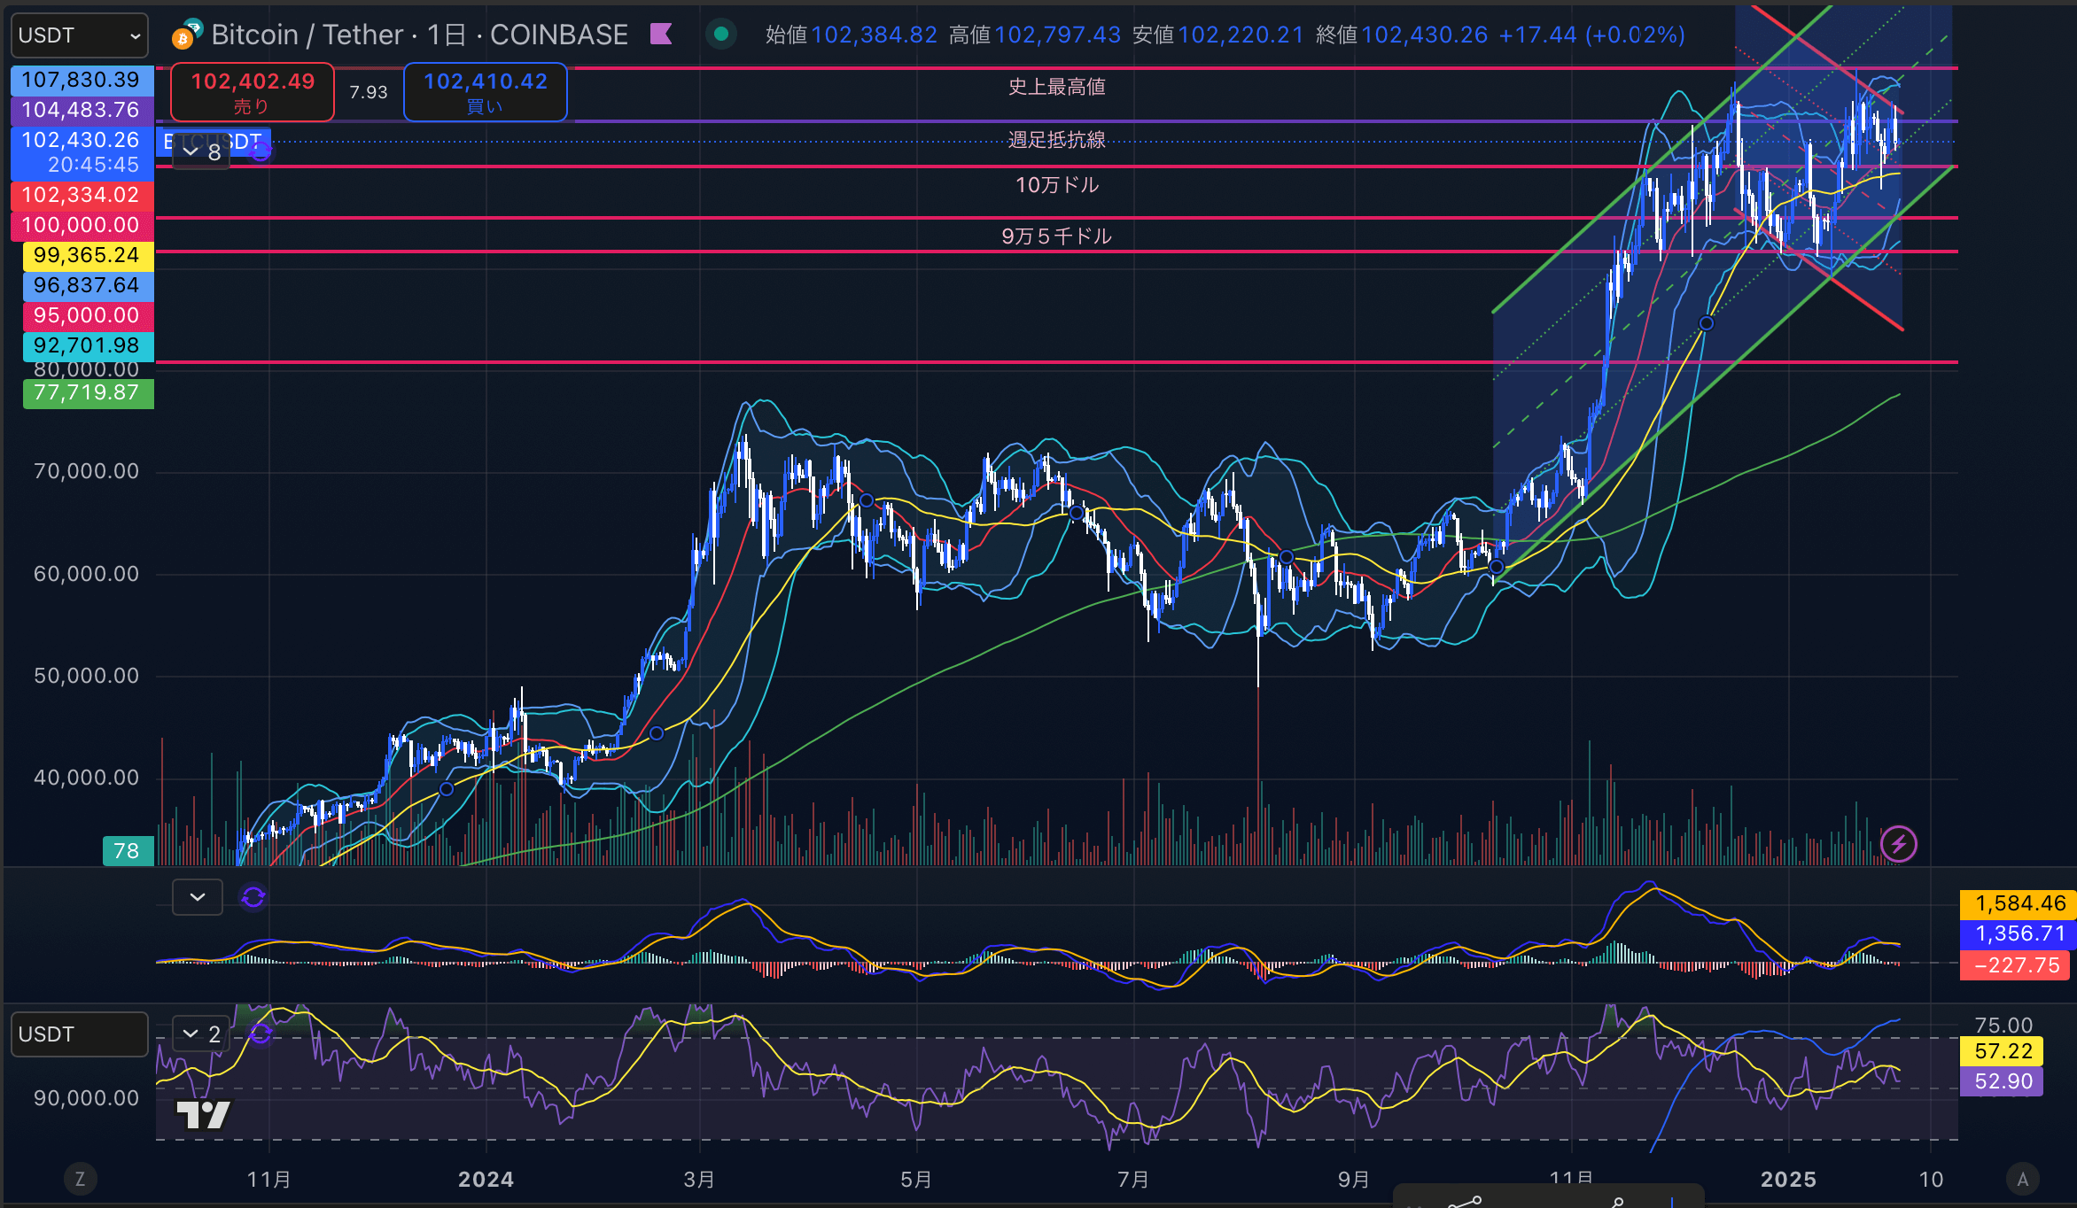Select the 9万5千ドル line label

coord(1057,236)
